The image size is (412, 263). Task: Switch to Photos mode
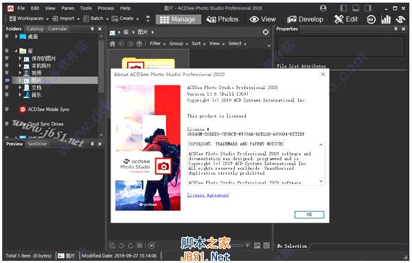[222, 19]
